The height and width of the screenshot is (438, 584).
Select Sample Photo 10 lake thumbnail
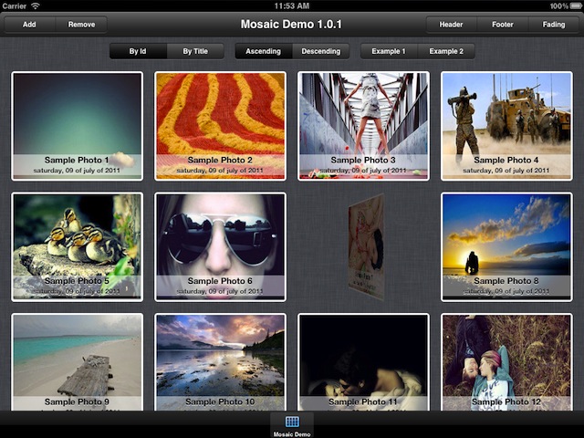[220, 362]
